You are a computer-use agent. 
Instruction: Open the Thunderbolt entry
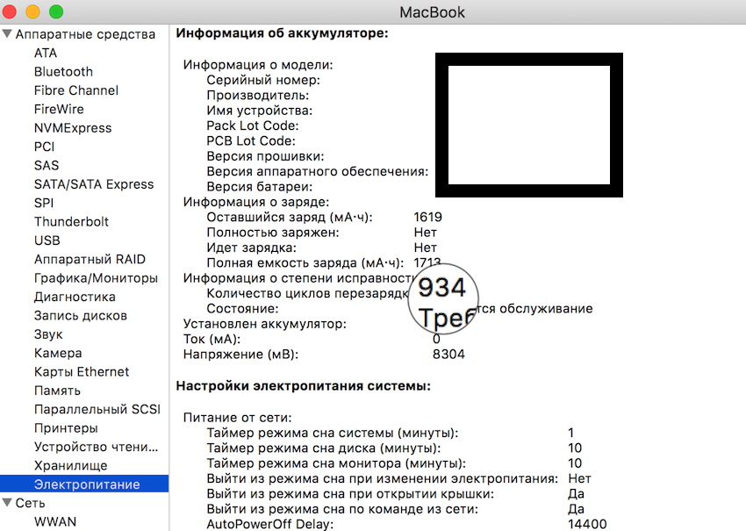click(71, 222)
